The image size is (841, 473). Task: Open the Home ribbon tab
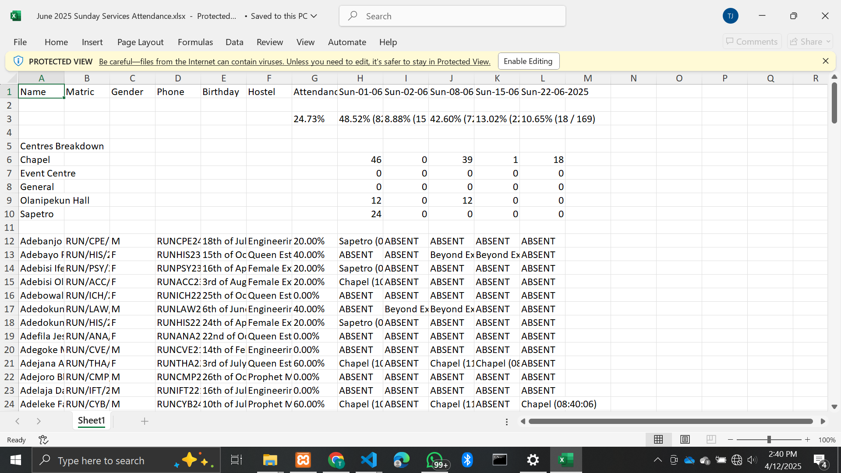(56, 42)
